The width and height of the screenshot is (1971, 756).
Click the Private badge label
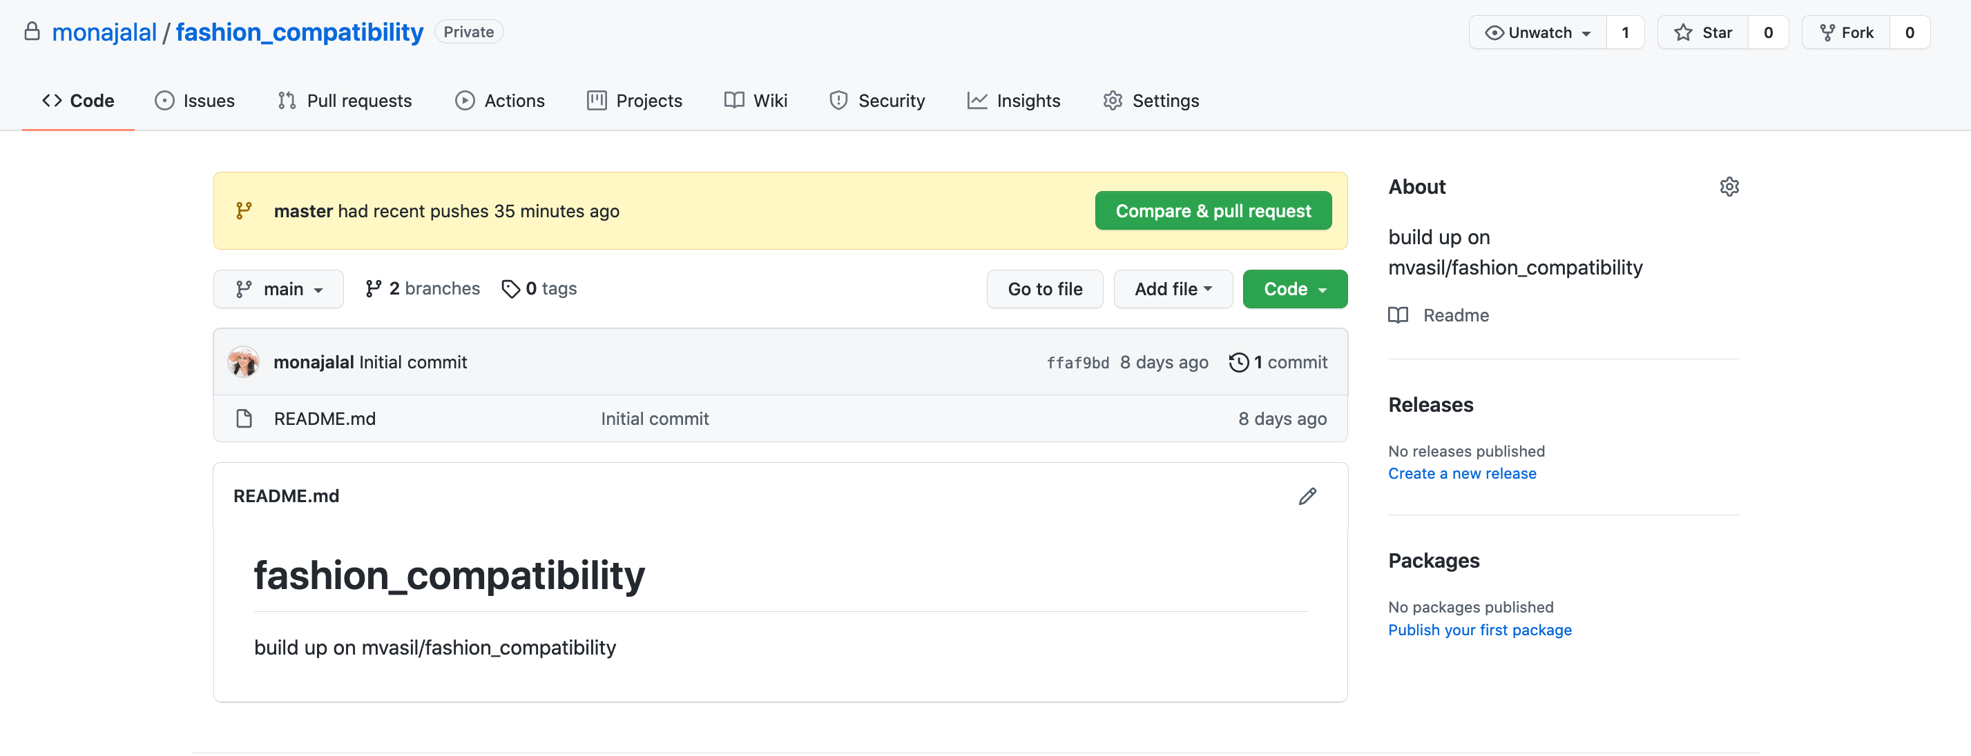[468, 32]
